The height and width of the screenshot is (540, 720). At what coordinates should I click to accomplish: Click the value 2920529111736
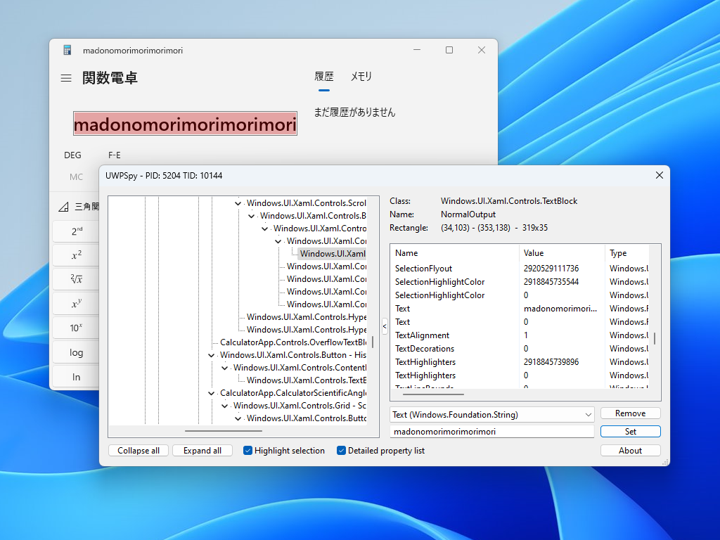[x=551, y=268]
